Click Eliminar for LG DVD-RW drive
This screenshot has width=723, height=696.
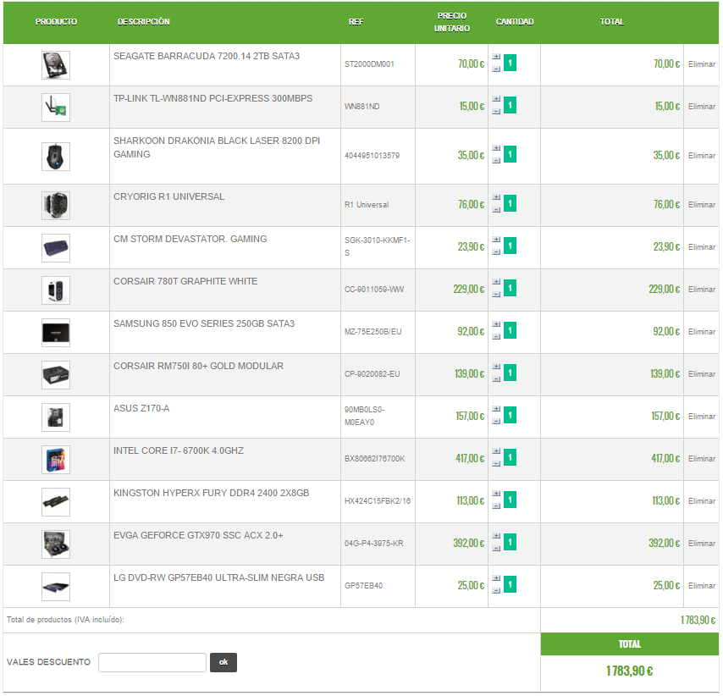702,586
